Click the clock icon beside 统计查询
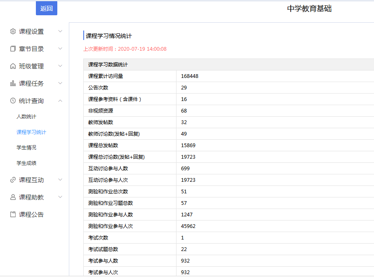Screen dimensions: 374x277 13,101
